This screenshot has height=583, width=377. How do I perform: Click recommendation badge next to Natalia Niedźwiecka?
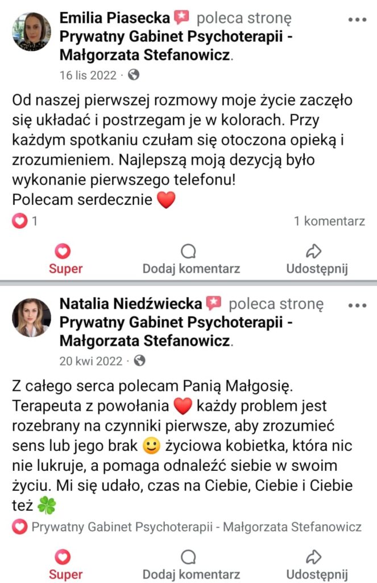[x=213, y=303]
